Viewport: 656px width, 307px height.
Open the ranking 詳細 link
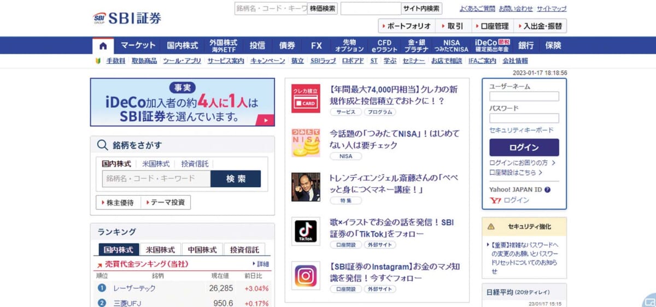[x=261, y=264]
